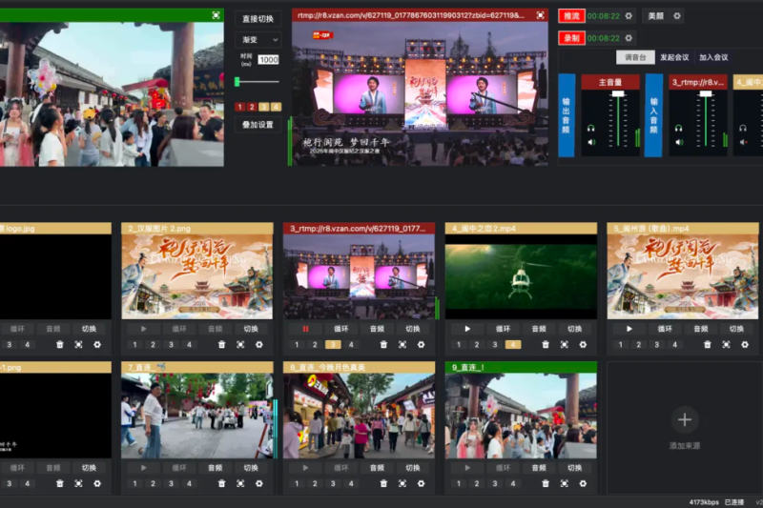763x508 pixels.
Task: Click the 叠加设置 button
Action: [x=258, y=125]
